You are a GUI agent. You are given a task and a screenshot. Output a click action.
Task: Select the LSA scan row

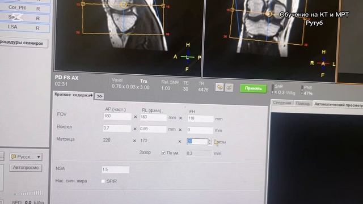tap(25, 28)
